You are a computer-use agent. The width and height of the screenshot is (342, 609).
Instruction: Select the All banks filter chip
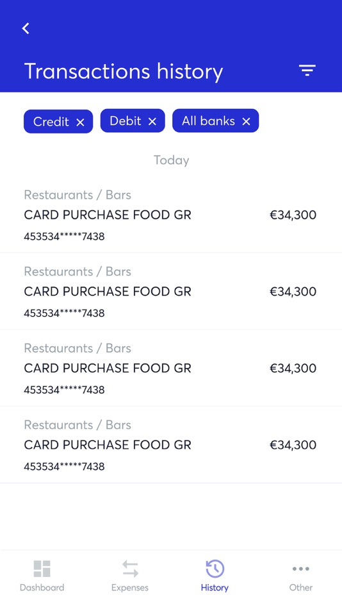point(215,121)
